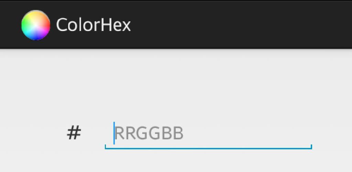352x172 pixels.
Task: Click the rainbow color wheel app icon
Action: point(36,25)
